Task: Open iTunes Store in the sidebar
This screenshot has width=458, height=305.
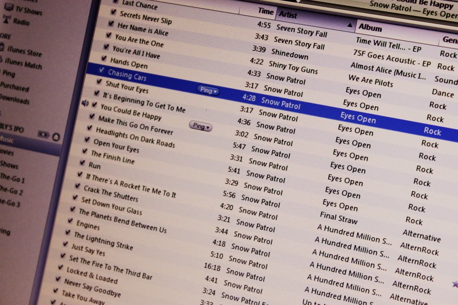Action: point(25,52)
